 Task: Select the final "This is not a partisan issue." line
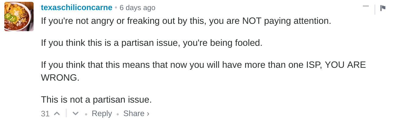coord(96,100)
